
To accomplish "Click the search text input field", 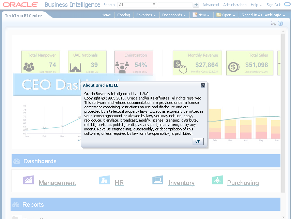I will pyautogui.click(x=175, y=5).
